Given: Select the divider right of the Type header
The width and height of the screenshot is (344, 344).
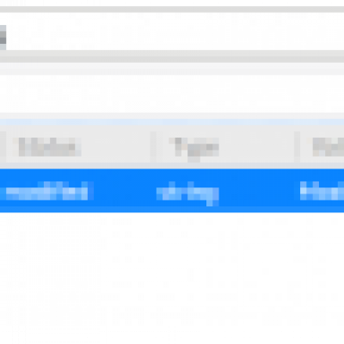Looking at the screenshot, I should pos(297,147).
